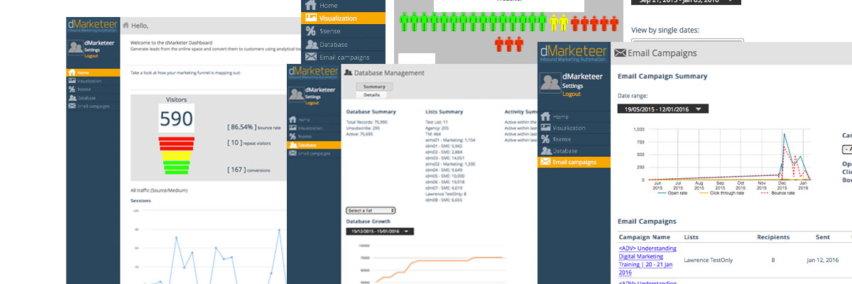
Task: Click the avatar in Database Management window
Action: (297, 95)
